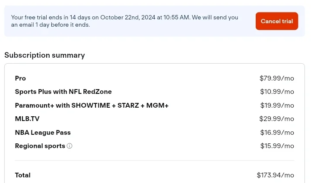Screen dimensions: 311x183
Task: Click October 22nd, 2024 date text
Action: coord(128,17)
